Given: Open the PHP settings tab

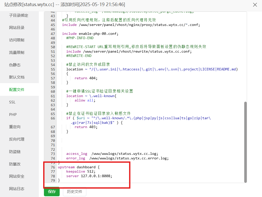Looking at the screenshot, I should [x=13, y=115].
